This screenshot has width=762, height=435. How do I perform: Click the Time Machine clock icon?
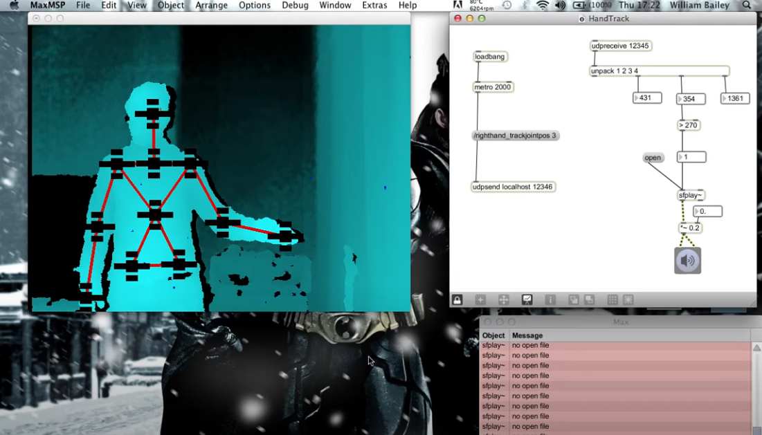[x=507, y=6]
